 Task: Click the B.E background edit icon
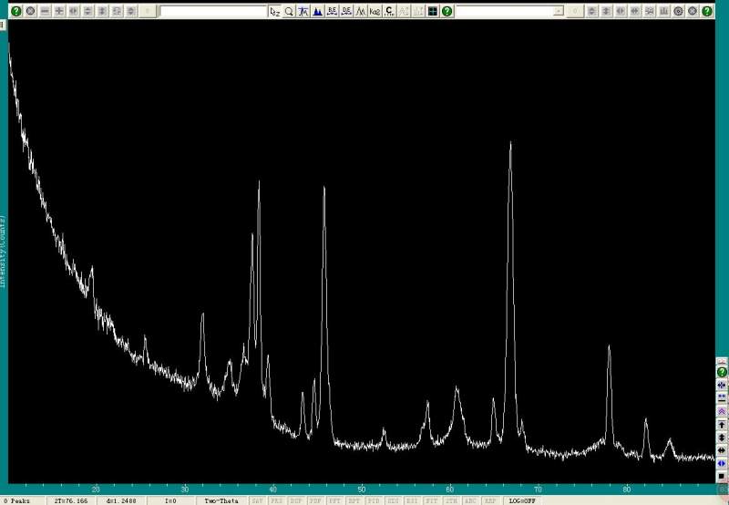[x=332, y=12]
